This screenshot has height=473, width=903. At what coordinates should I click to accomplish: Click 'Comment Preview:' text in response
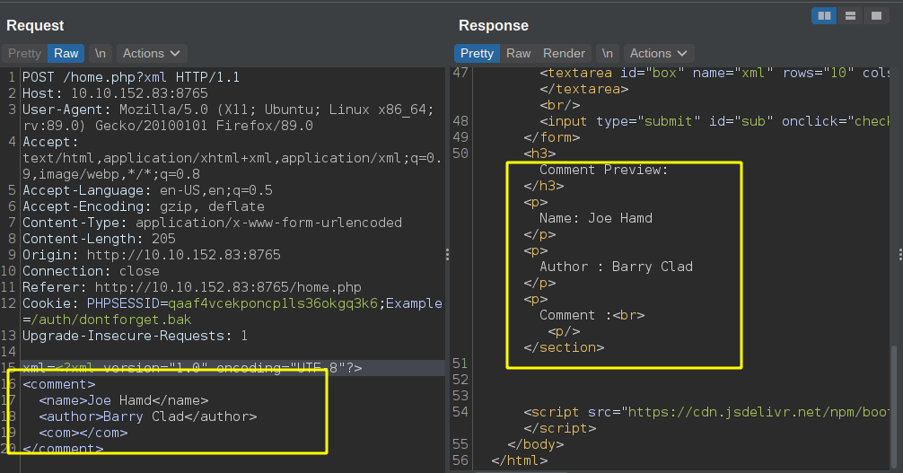click(x=603, y=170)
